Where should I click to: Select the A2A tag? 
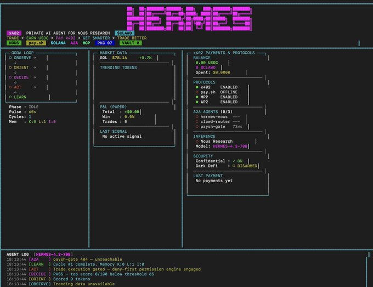(74, 43)
